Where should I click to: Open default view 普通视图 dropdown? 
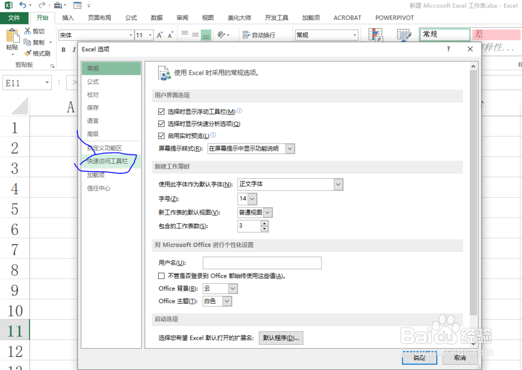click(x=268, y=212)
